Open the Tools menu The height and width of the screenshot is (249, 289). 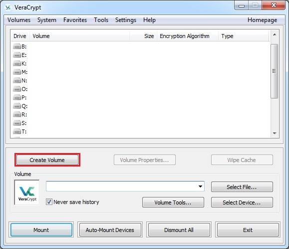click(101, 20)
